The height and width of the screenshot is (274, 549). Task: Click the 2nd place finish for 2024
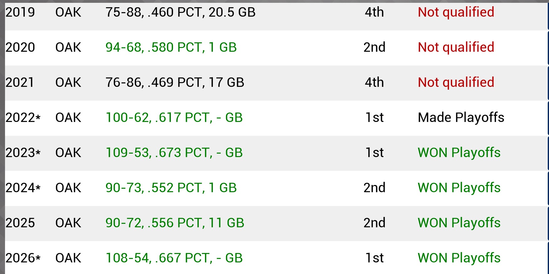[374, 188]
